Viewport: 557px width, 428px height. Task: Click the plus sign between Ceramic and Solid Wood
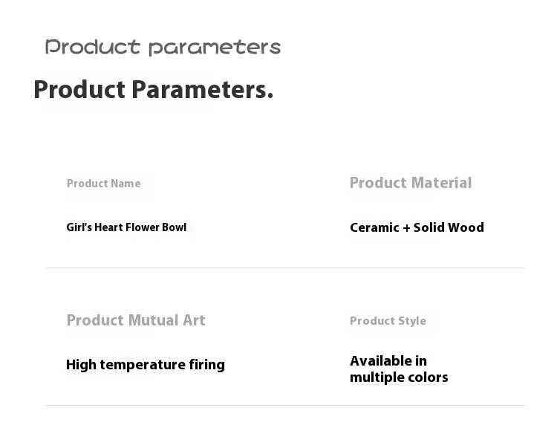pos(406,228)
